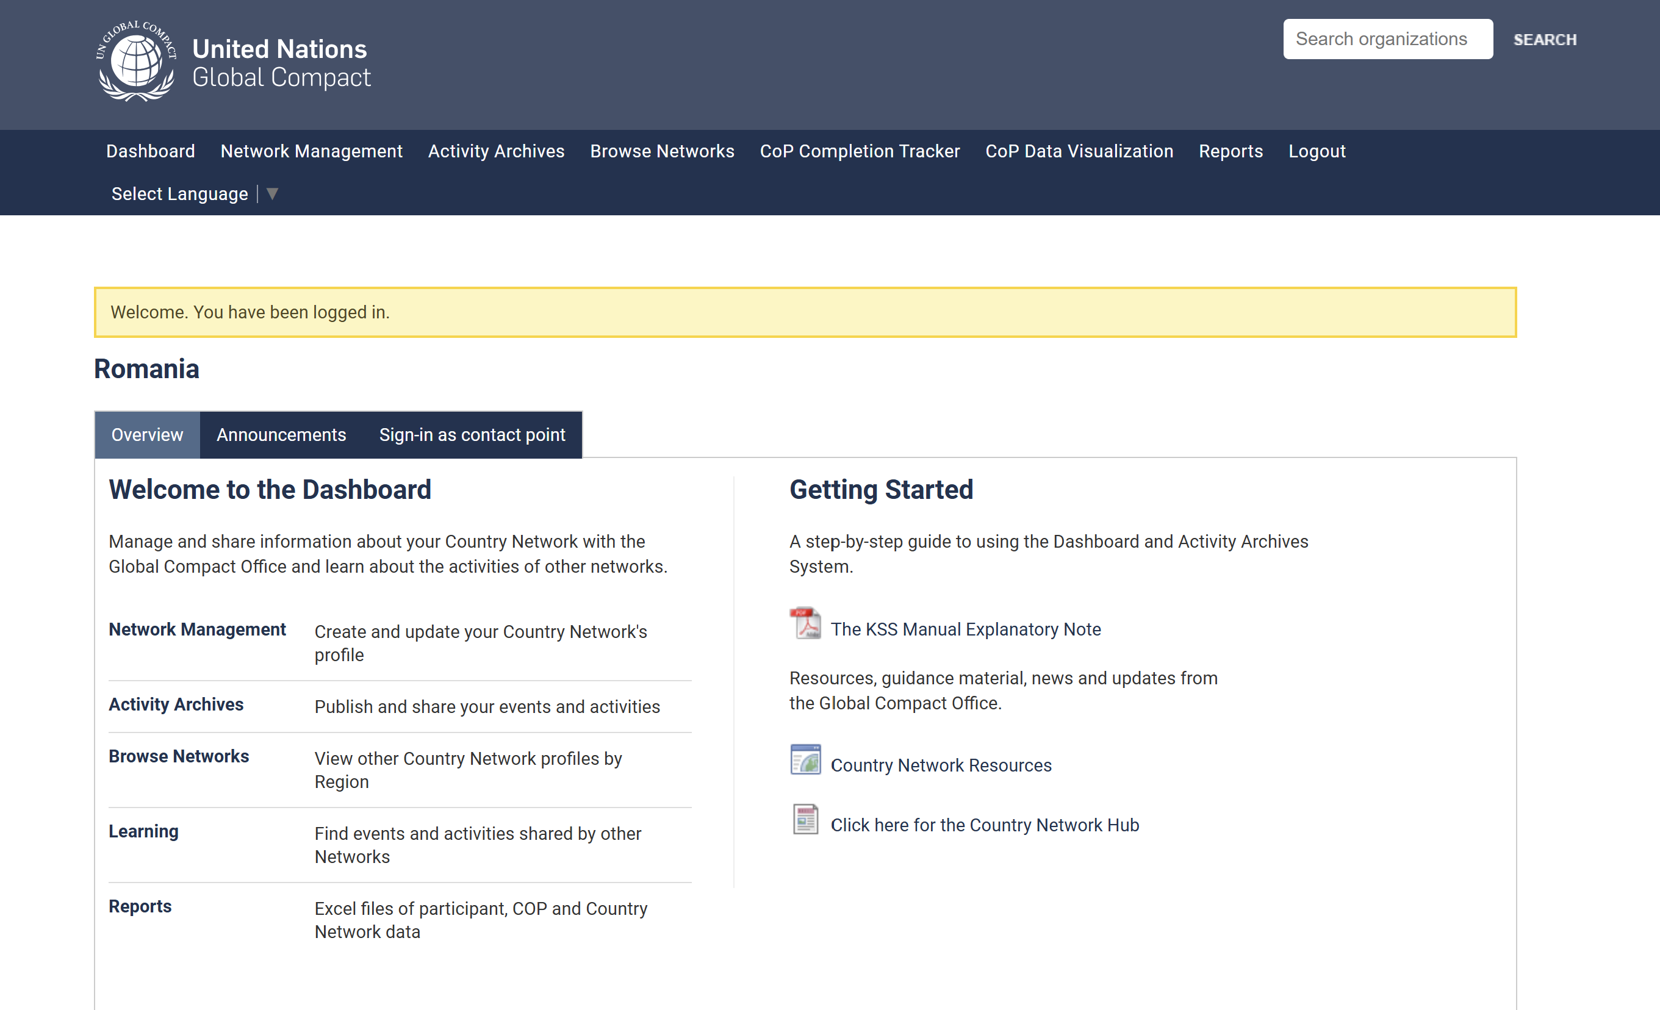Go to Browse Networks

click(x=663, y=151)
